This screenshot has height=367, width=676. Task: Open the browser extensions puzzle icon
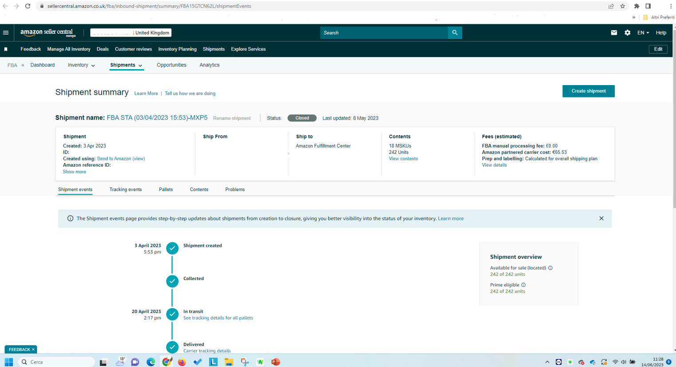click(637, 6)
